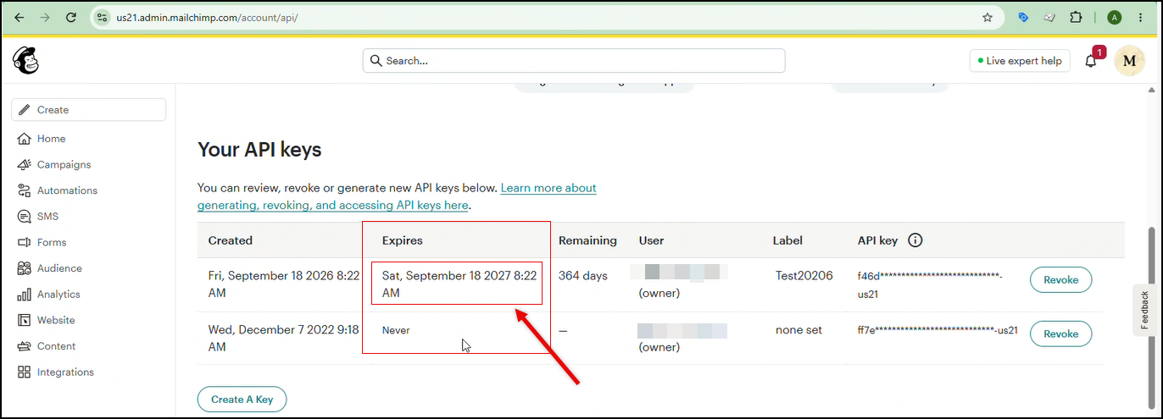Screen dimensions: 1163x419
Task: Open the site information icon in the address bar
Action: [x=103, y=17]
